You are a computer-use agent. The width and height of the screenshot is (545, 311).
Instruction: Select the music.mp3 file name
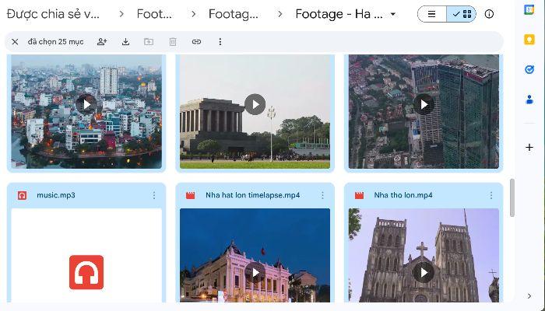56,195
